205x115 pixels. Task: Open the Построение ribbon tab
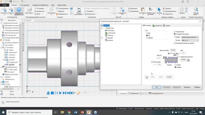click(x=24, y=5)
